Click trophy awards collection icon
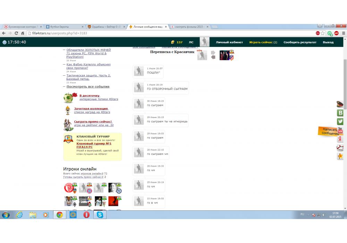The width and height of the screenshot is (347, 243). point(68,110)
